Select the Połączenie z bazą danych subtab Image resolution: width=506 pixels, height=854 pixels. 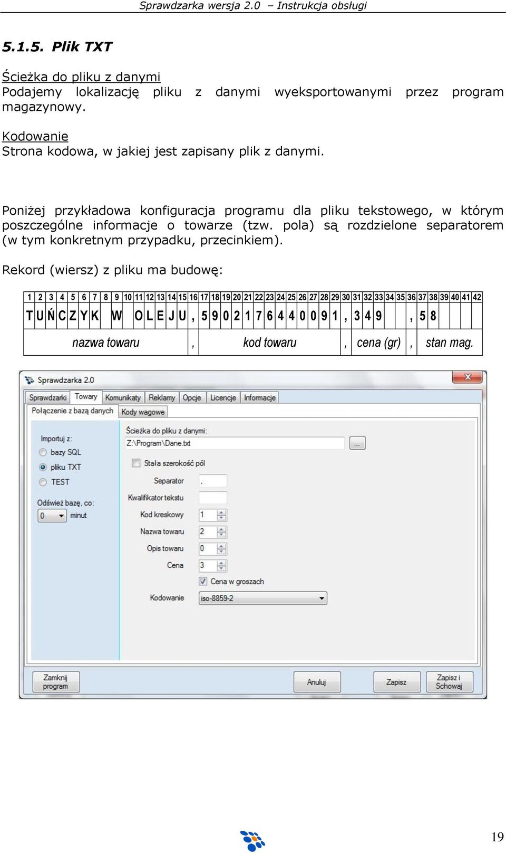[x=72, y=411]
